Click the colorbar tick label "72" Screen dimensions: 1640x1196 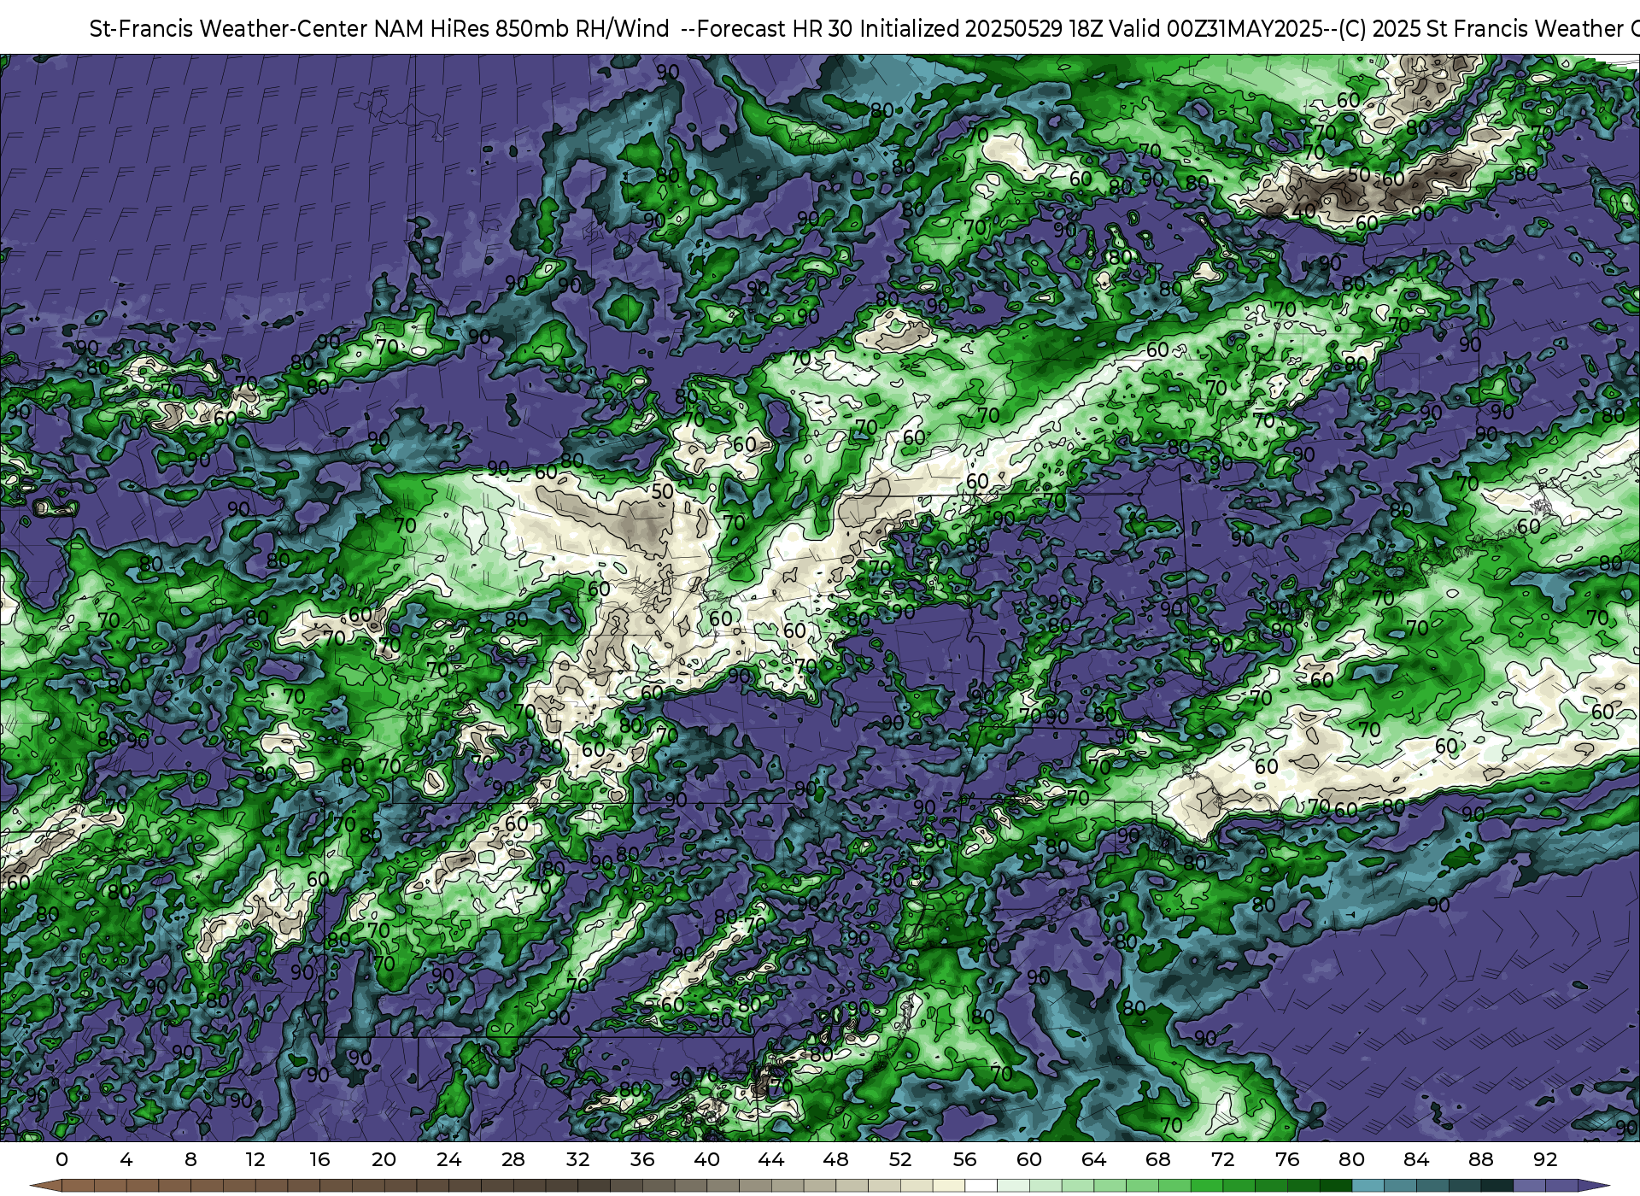1222,1159
